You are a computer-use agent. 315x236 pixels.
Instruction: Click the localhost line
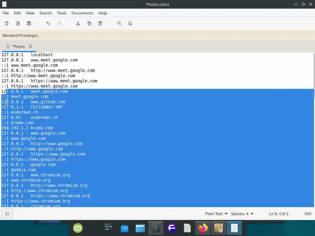pos(27,55)
